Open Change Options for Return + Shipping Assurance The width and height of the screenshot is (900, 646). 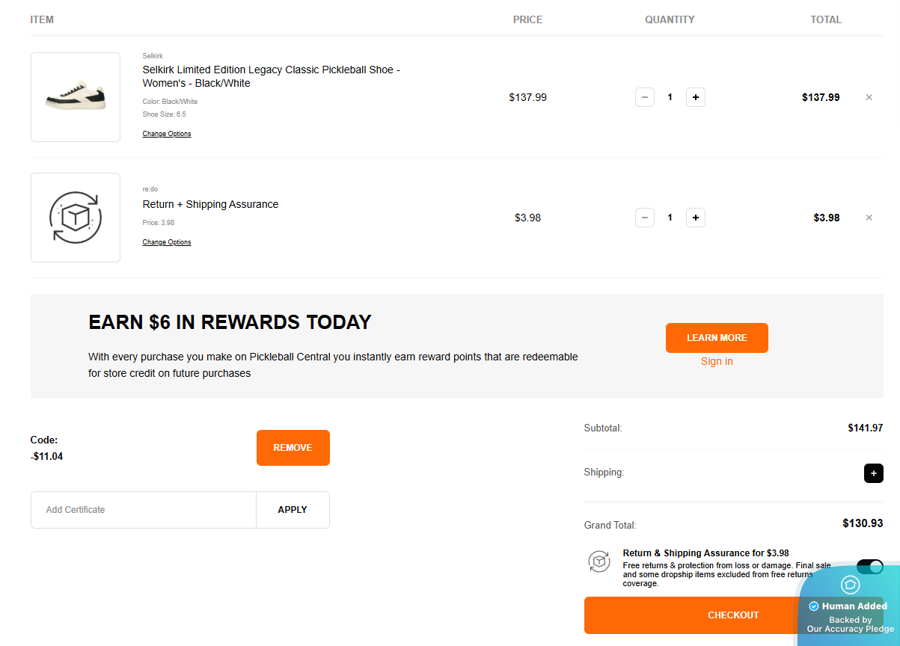tap(167, 242)
